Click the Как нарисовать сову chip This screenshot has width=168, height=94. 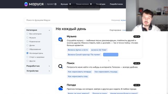click(x=78, y=77)
